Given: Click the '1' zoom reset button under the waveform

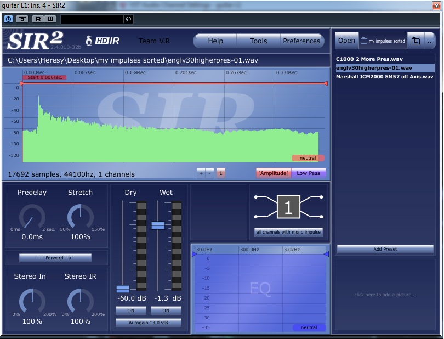Looking at the screenshot, I should [x=221, y=173].
